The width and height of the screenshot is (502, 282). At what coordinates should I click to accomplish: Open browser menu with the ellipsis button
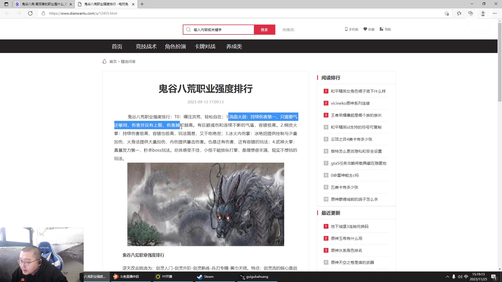495,13
